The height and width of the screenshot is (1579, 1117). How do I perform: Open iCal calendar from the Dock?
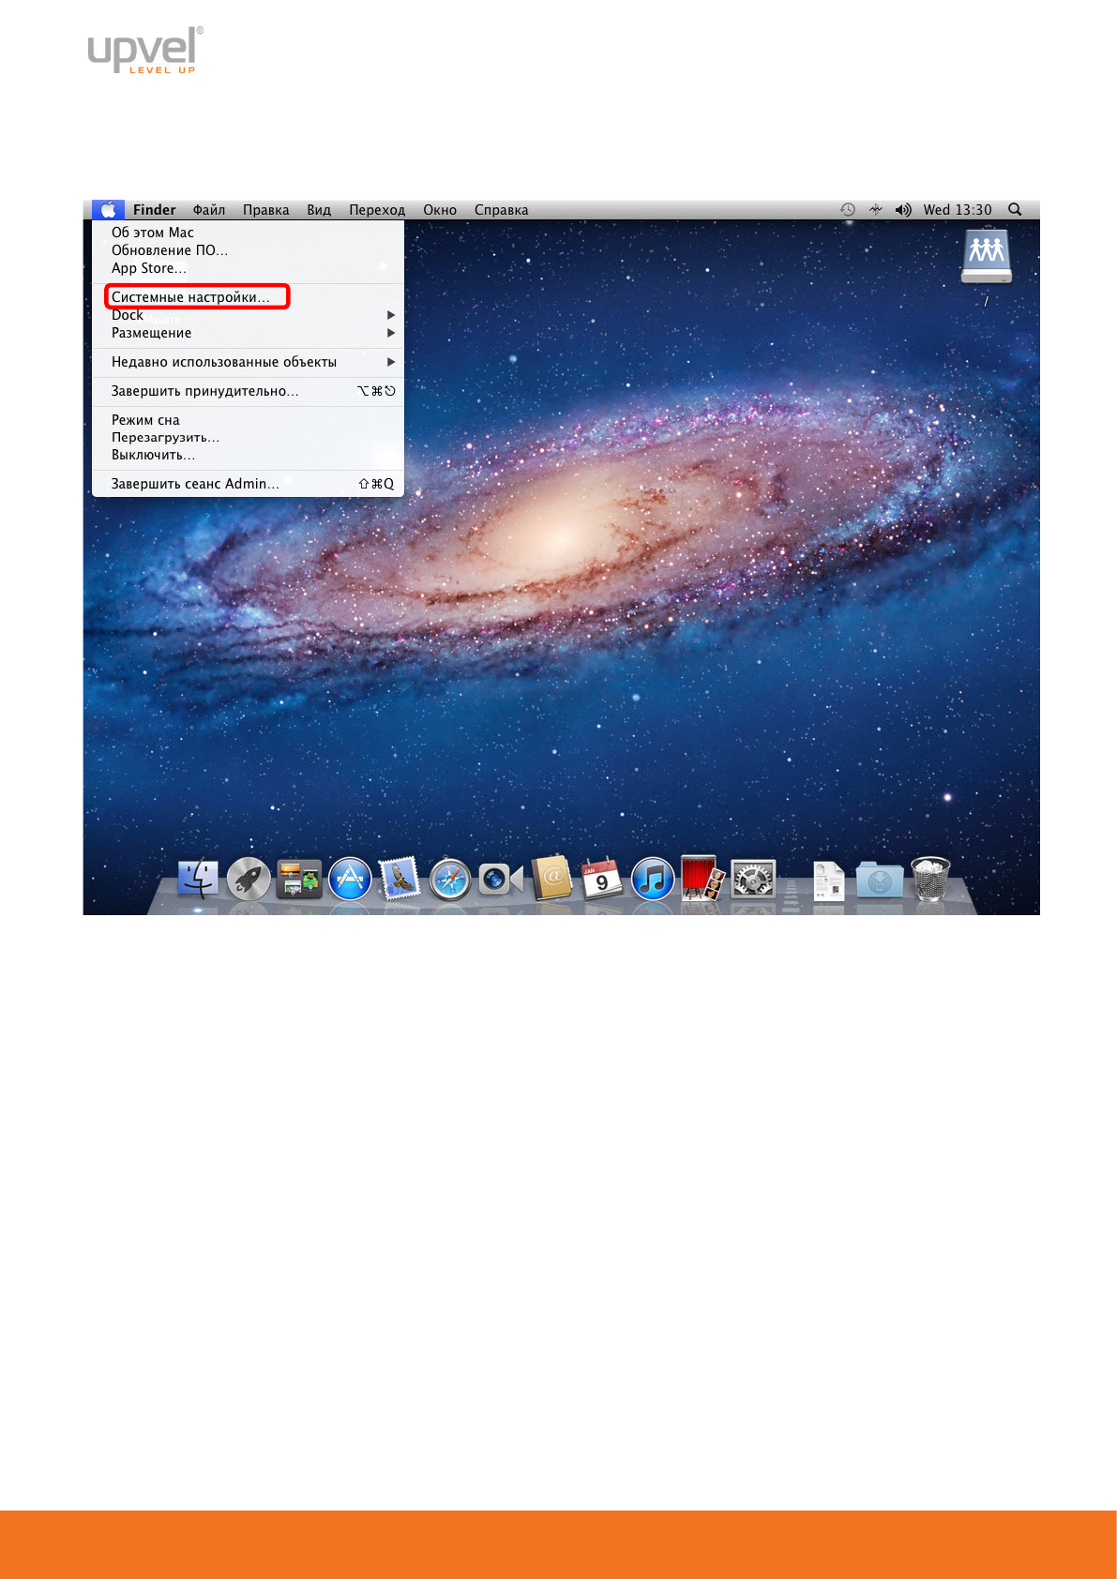coord(601,880)
